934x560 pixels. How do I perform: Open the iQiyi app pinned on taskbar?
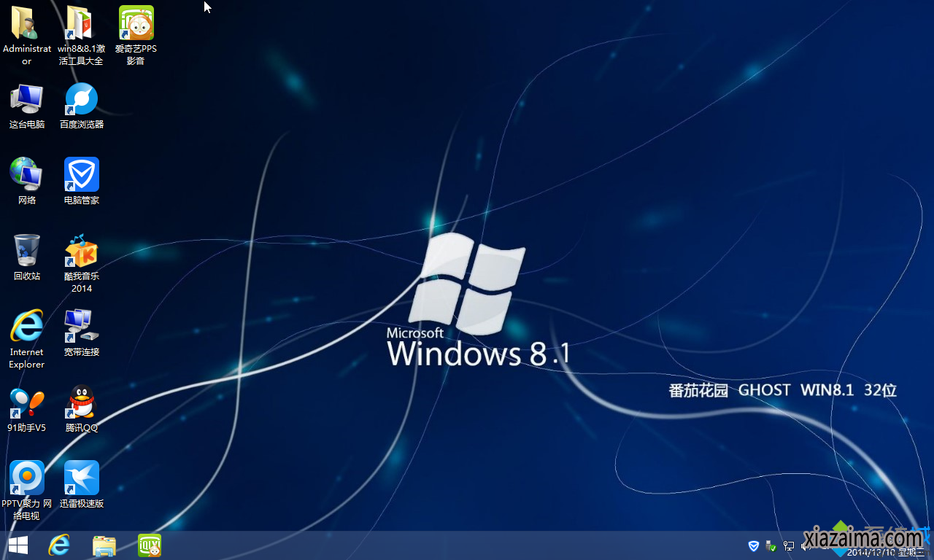point(150,545)
